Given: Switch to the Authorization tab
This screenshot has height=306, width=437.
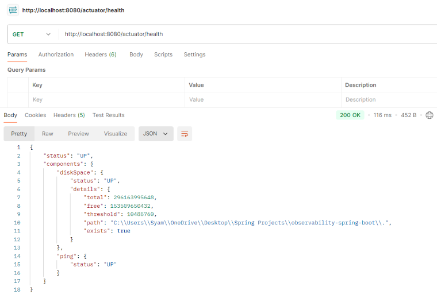Looking at the screenshot, I should pos(56,55).
